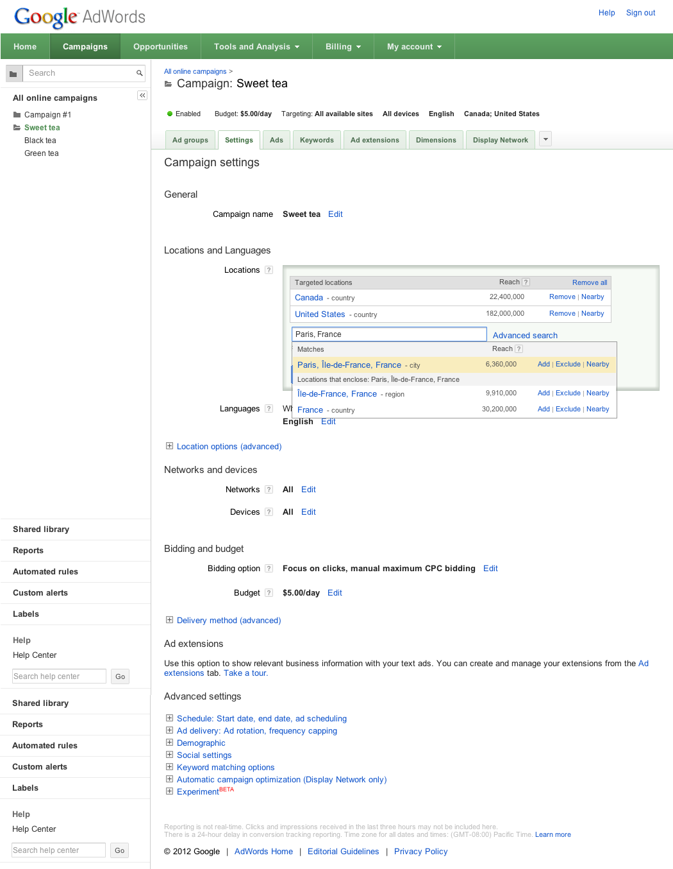
Task: Click the green Enabled status dot
Action: (x=170, y=114)
